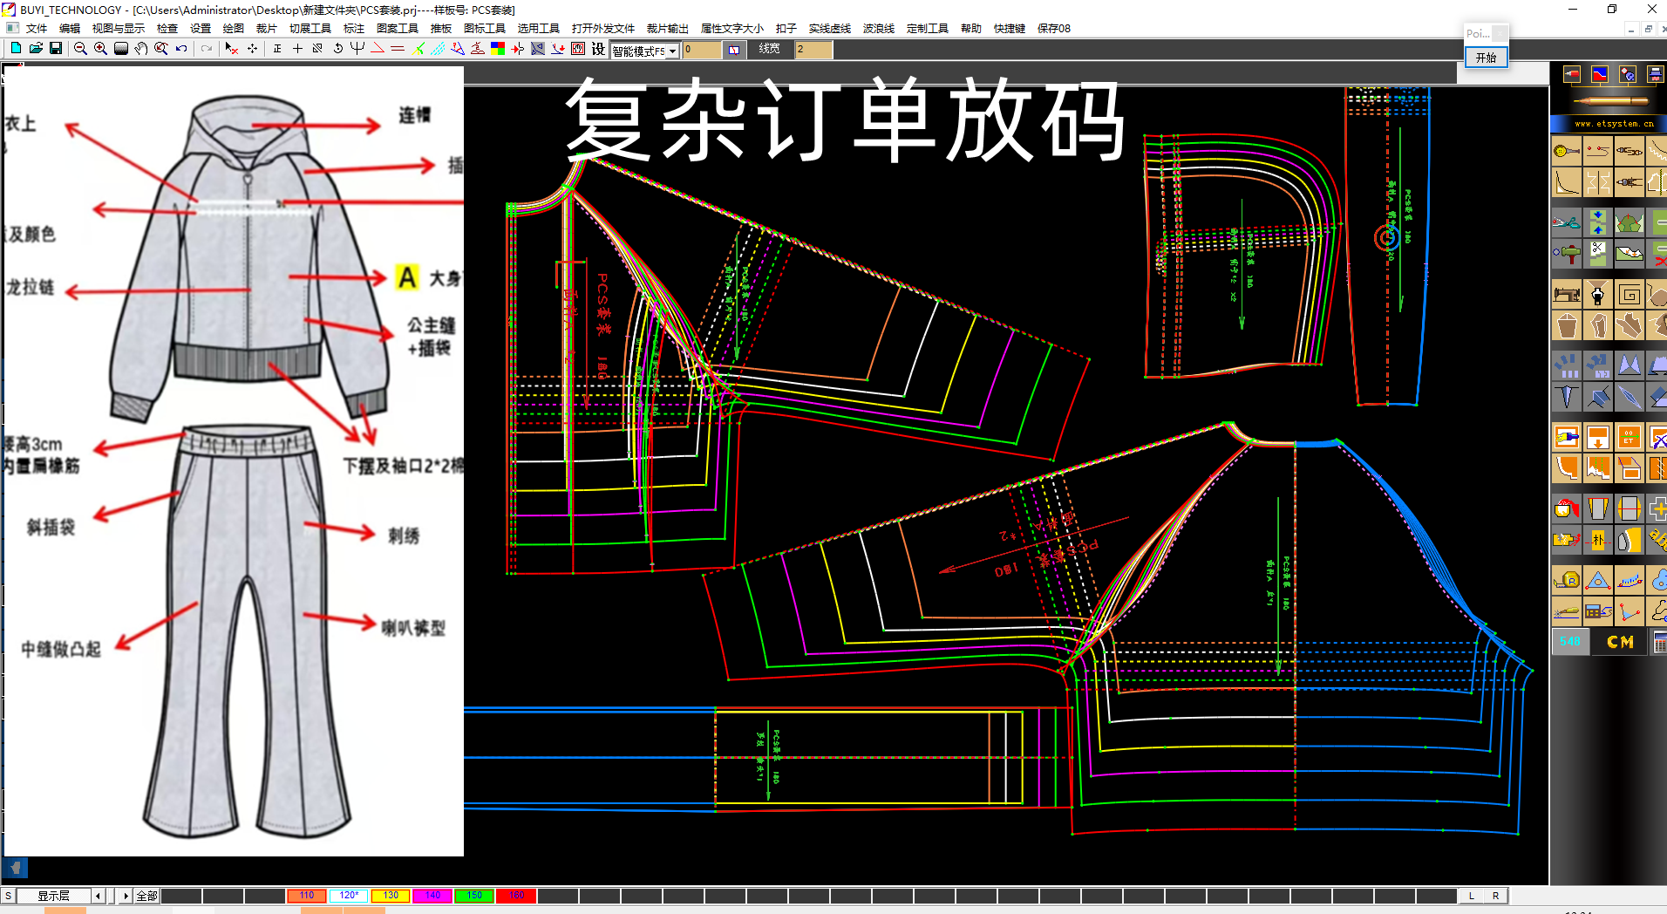Select the new file icon
Viewport: 1667px width, 914px height.
click(x=14, y=50)
